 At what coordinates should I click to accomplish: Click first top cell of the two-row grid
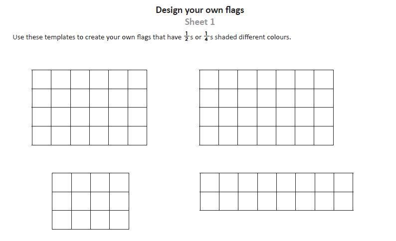point(209,183)
